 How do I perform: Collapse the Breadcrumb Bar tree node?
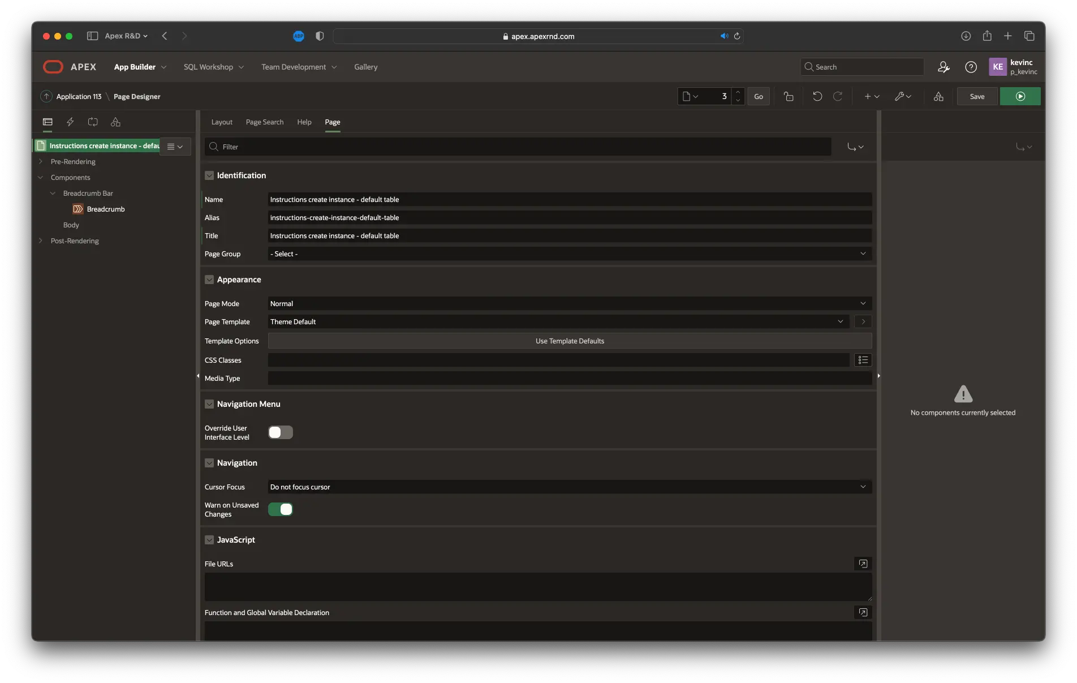tap(53, 193)
